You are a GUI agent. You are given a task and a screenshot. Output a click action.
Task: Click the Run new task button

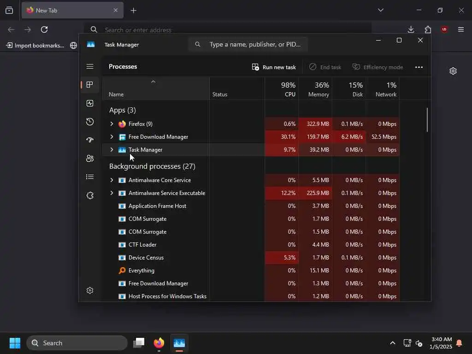coord(274,67)
